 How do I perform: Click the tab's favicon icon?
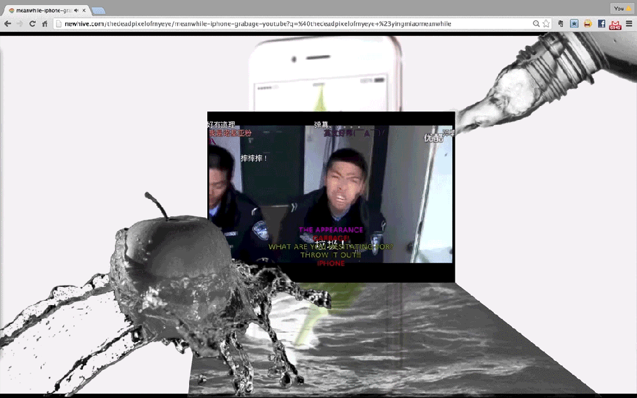tap(11, 11)
